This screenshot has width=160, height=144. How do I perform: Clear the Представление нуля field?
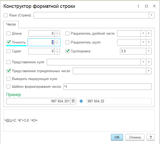[149, 62]
